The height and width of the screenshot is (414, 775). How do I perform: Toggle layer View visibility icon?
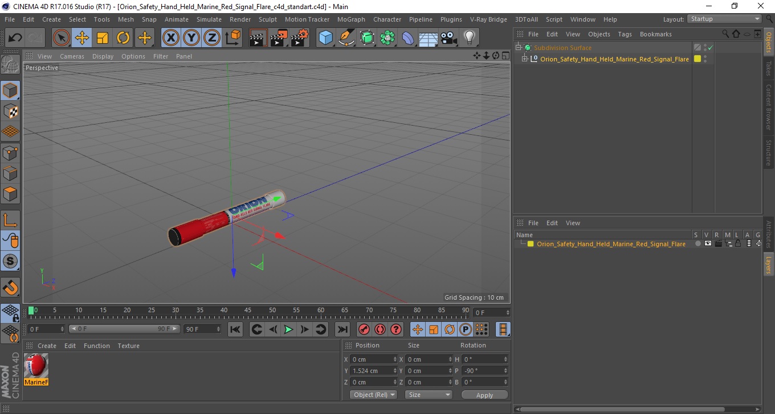click(x=708, y=244)
